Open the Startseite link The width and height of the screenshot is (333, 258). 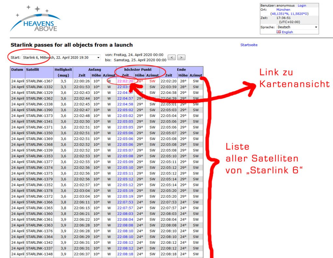(249, 45)
